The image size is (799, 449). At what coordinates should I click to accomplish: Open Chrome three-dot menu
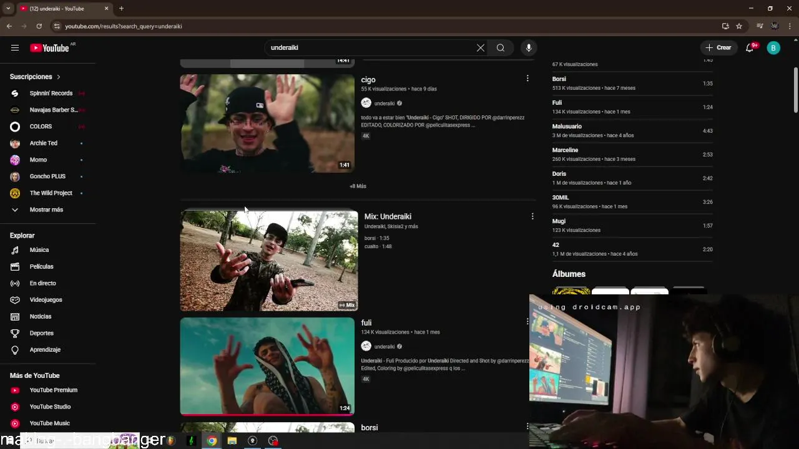click(x=790, y=26)
